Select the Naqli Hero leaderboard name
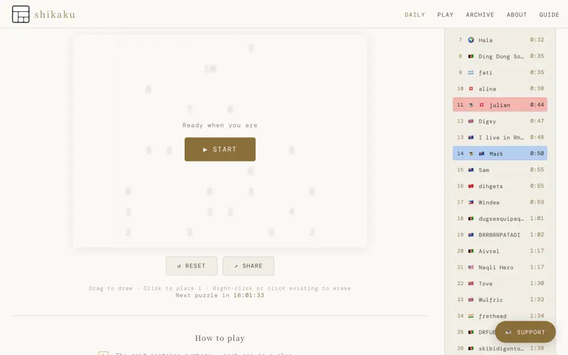Image resolution: width=568 pixels, height=355 pixels. (x=496, y=267)
